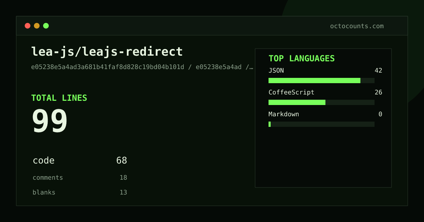Click the JSON language label
The width and height of the screenshot is (424, 222).
click(276, 70)
